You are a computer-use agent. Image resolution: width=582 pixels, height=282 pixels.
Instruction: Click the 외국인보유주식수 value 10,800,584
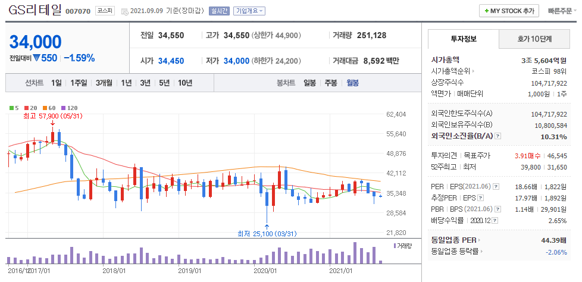tap(551, 125)
